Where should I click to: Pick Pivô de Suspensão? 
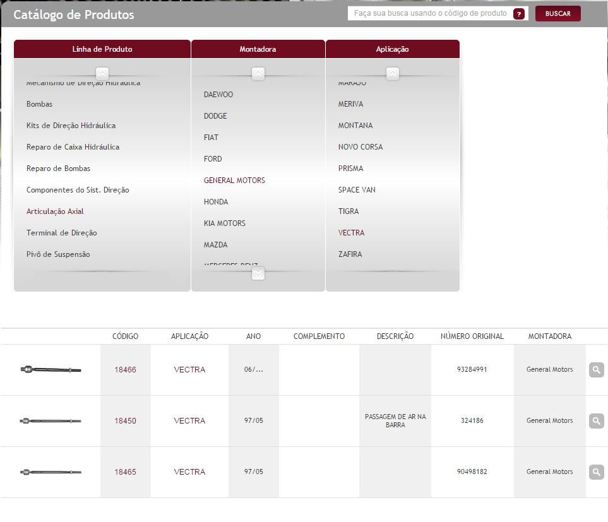(58, 254)
